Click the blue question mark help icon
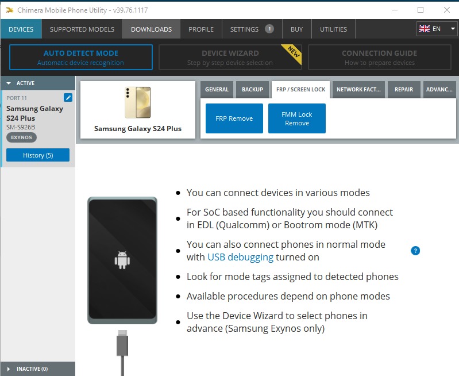This screenshot has height=376, width=459. tap(415, 251)
